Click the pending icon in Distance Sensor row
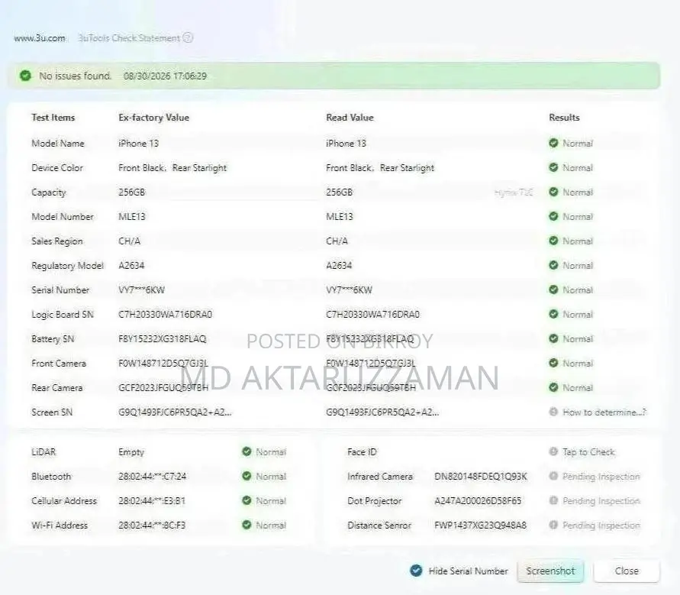This screenshot has height=595, width=680. coord(553,525)
